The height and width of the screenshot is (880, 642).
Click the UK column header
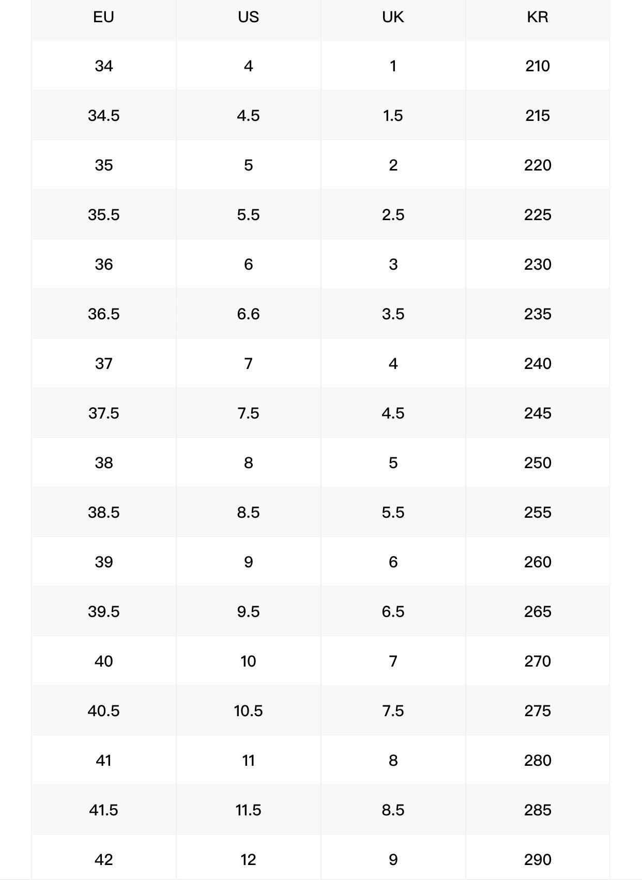click(393, 17)
